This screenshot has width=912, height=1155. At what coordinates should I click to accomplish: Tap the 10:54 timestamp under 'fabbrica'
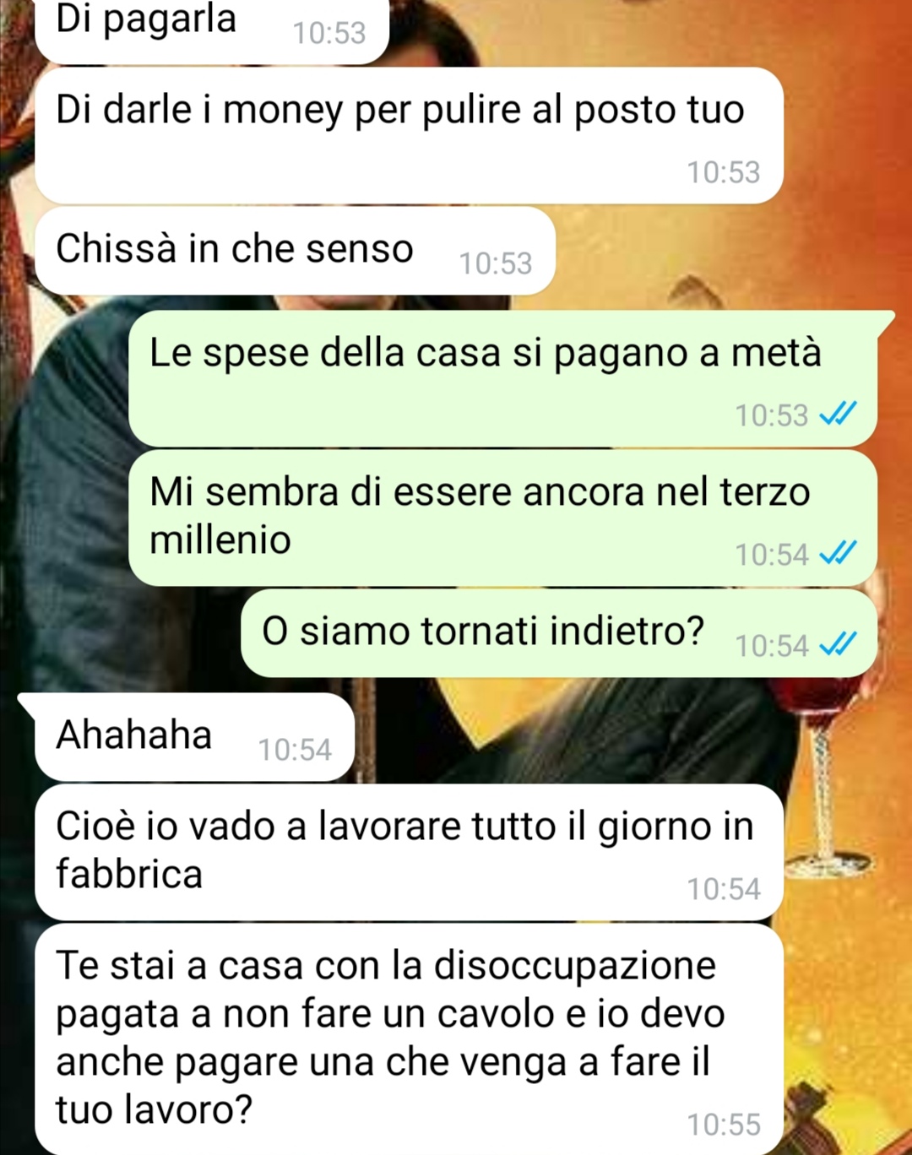[x=724, y=889]
